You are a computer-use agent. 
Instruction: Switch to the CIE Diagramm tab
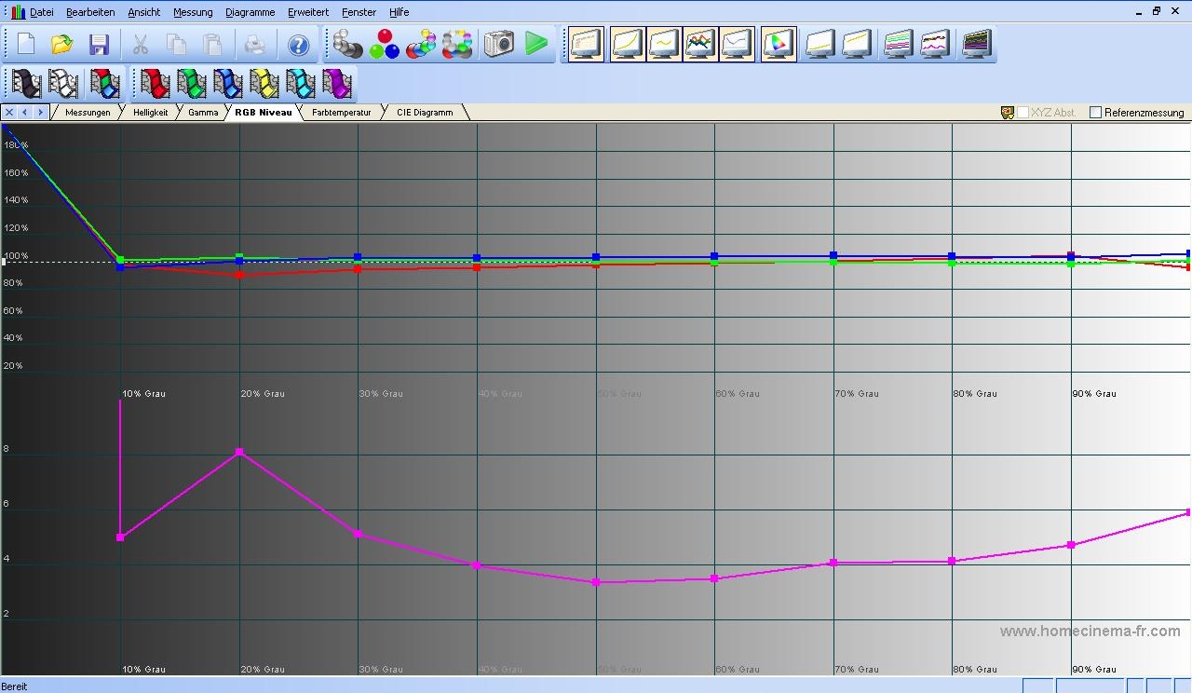tap(424, 112)
